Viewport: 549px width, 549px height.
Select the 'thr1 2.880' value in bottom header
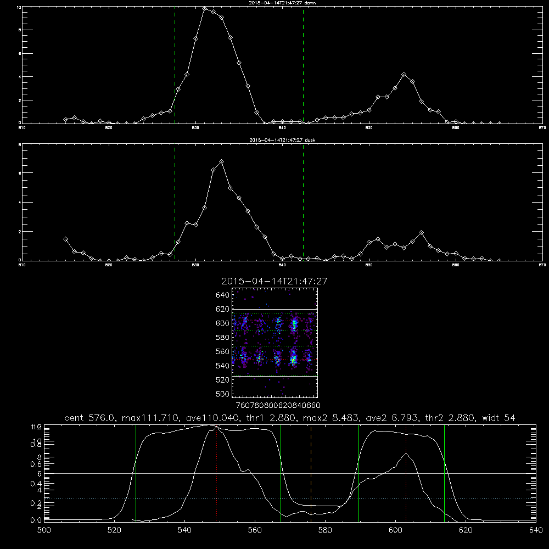click(273, 418)
